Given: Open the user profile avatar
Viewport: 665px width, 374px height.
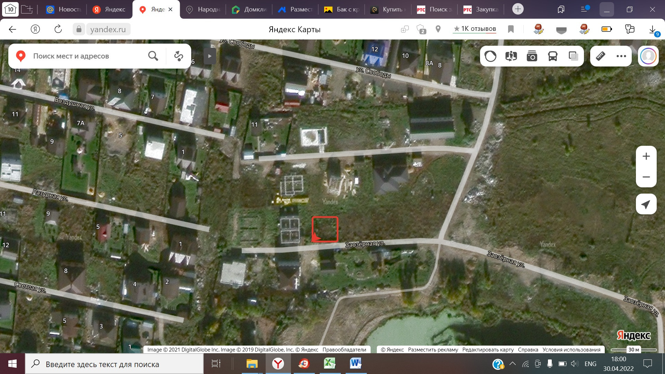Looking at the screenshot, I should (x=648, y=56).
